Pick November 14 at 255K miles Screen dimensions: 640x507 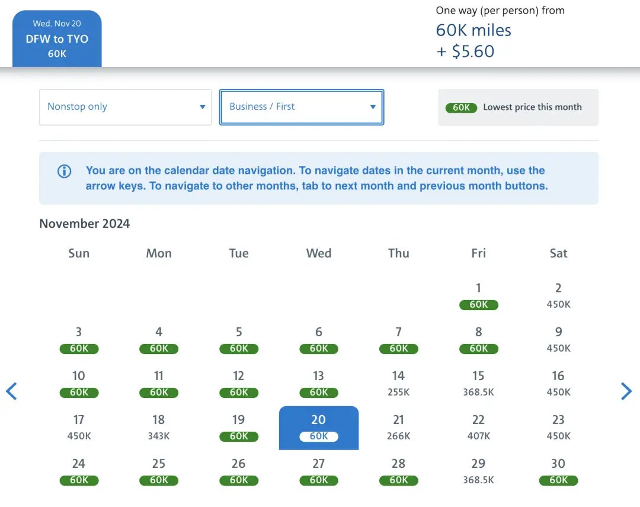tap(398, 383)
